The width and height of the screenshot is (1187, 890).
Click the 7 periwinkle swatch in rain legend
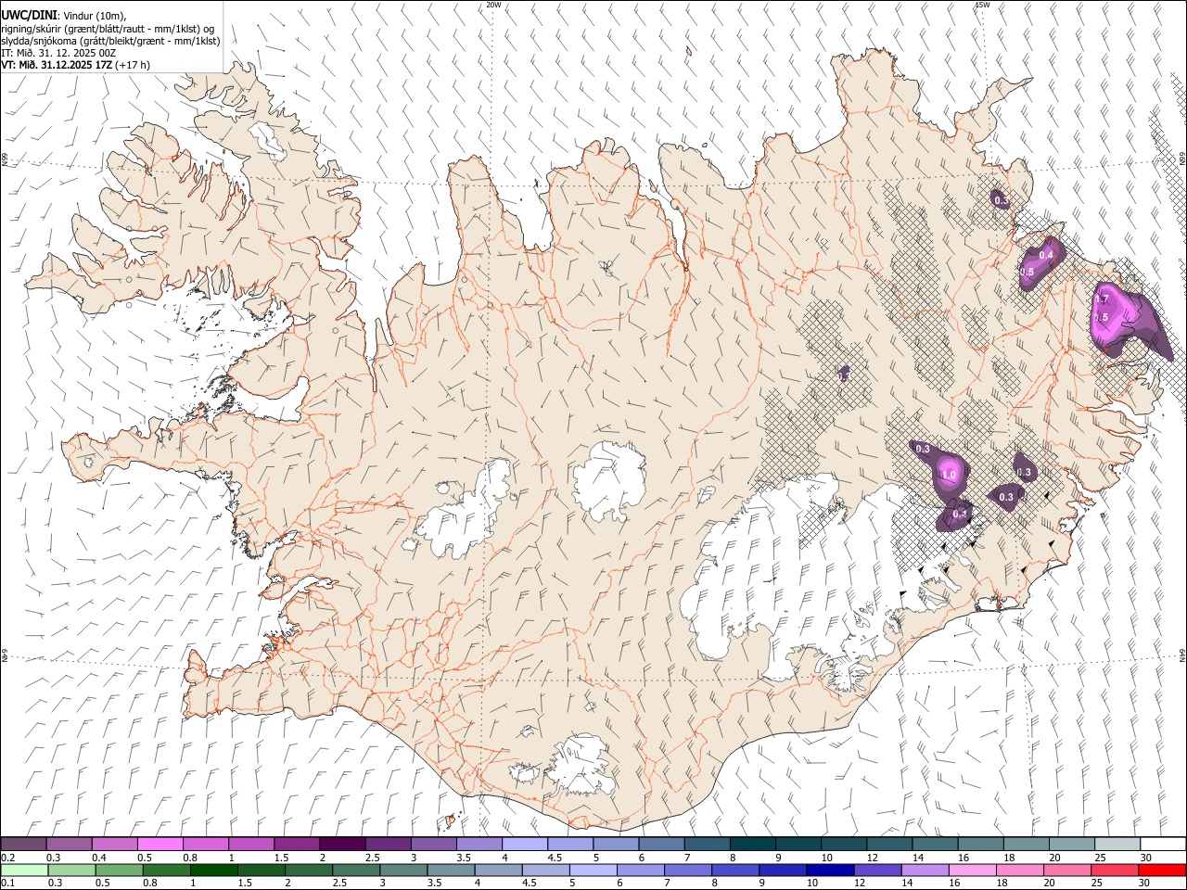(x=688, y=870)
